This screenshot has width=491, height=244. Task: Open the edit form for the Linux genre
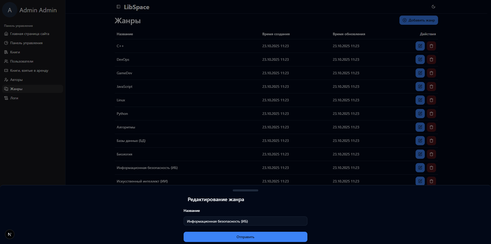(x=420, y=100)
